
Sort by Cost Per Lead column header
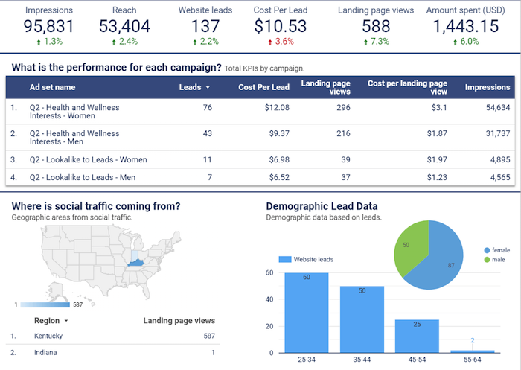point(263,87)
